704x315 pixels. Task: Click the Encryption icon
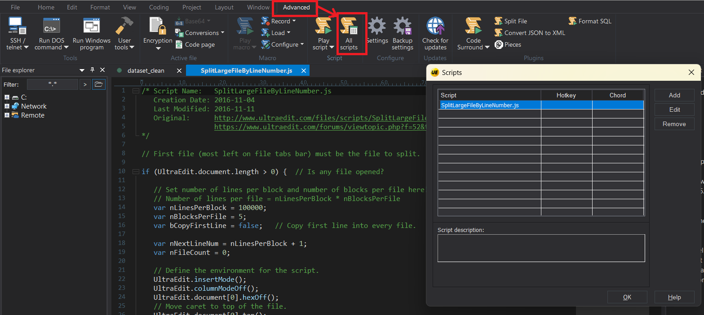(x=158, y=26)
